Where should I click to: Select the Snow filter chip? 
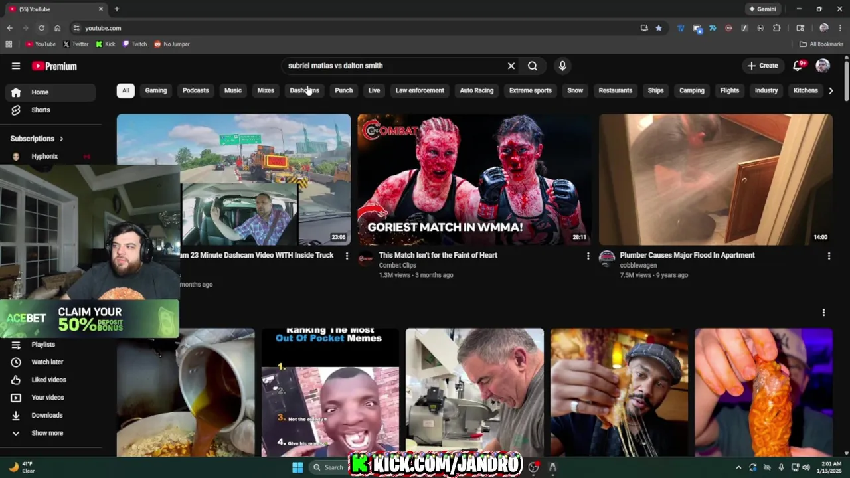[575, 90]
